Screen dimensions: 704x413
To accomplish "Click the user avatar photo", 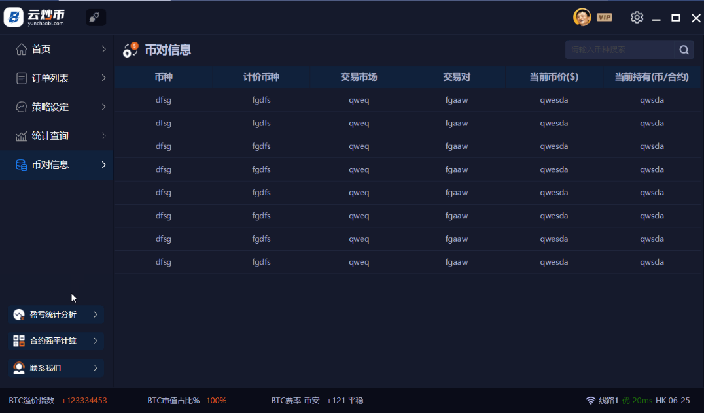I will click(x=582, y=17).
